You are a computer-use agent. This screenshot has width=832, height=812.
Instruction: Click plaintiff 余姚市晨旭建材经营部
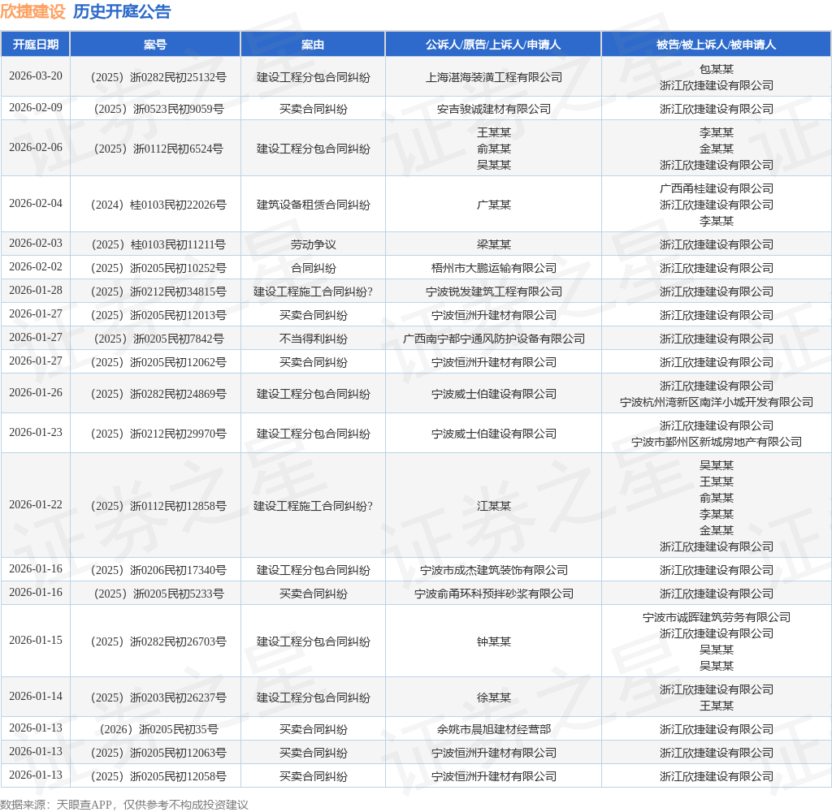[493, 729]
